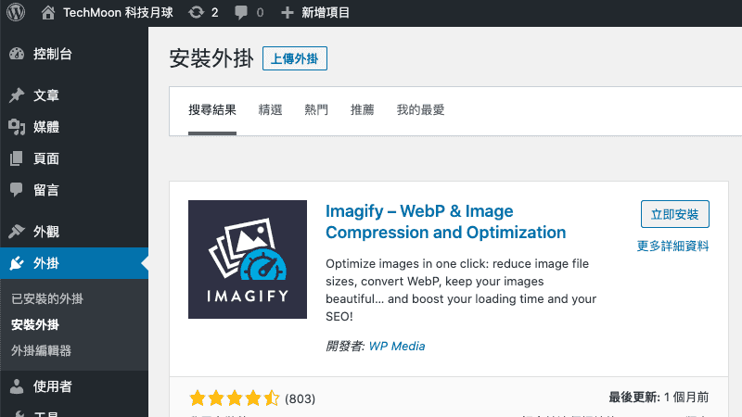Viewport: 742px width, 417px height.
Task: Switch to 熱門 tab
Action: tap(316, 110)
